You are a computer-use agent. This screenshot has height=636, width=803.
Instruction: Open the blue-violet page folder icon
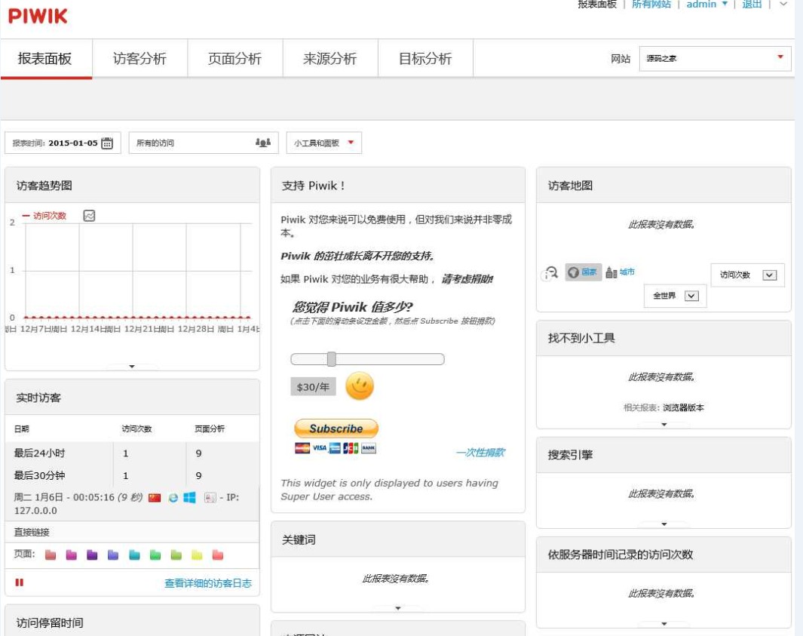(113, 555)
